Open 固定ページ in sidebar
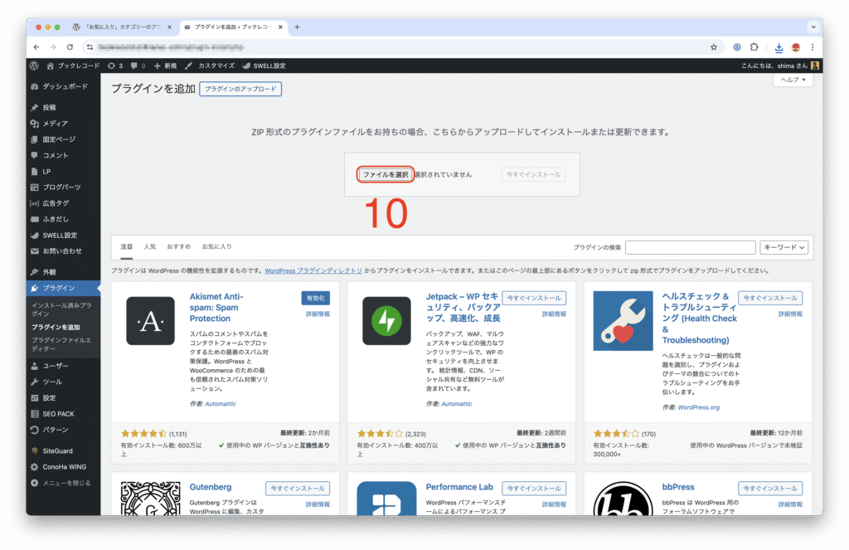849x550 pixels. 63,139
